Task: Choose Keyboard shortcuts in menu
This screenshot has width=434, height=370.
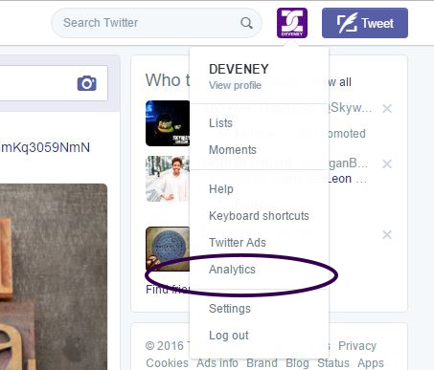Action: coord(259,216)
